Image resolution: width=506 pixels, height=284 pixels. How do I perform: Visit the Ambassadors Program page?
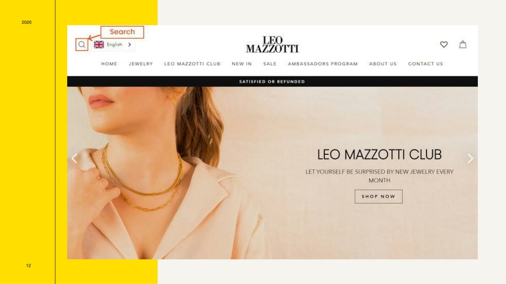coord(323,64)
